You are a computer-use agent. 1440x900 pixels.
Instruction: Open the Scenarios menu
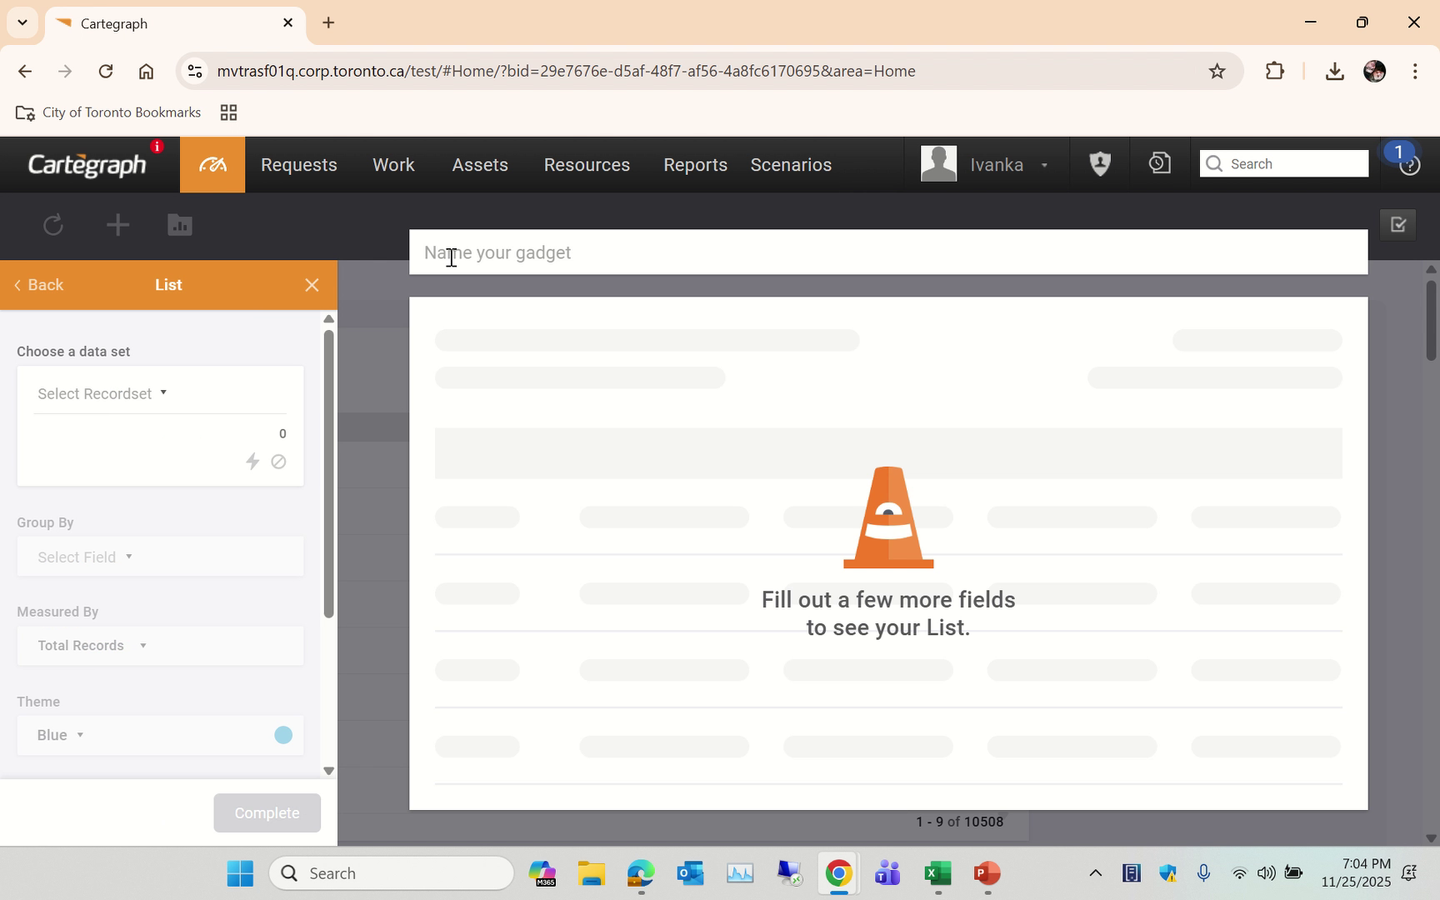click(x=790, y=164)
